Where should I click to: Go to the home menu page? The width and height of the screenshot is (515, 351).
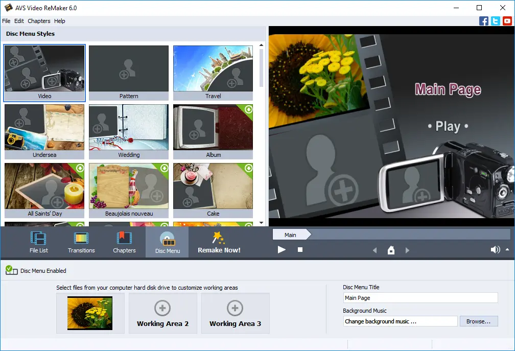tap(391, 250)
